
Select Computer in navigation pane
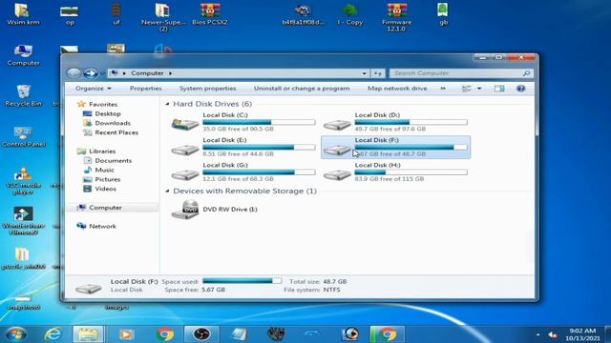point(105,208)
